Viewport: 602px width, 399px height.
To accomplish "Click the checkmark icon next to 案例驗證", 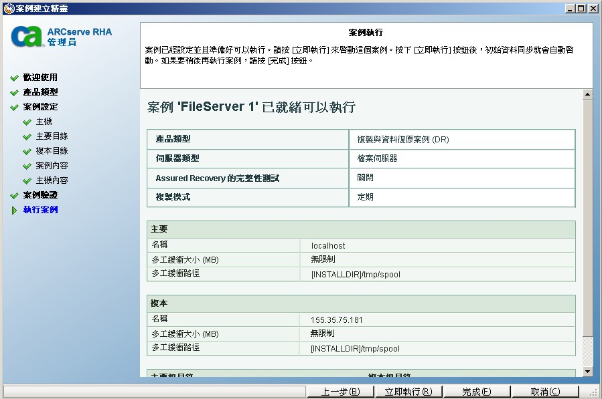I will (15, 194).
